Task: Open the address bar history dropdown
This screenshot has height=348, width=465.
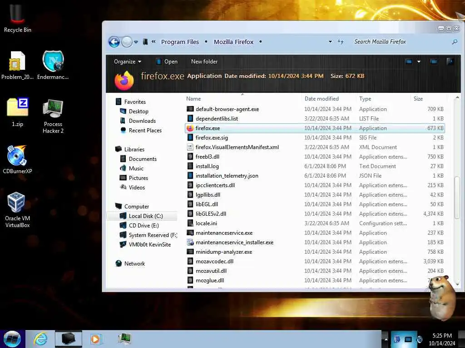Action: (330, 42)
